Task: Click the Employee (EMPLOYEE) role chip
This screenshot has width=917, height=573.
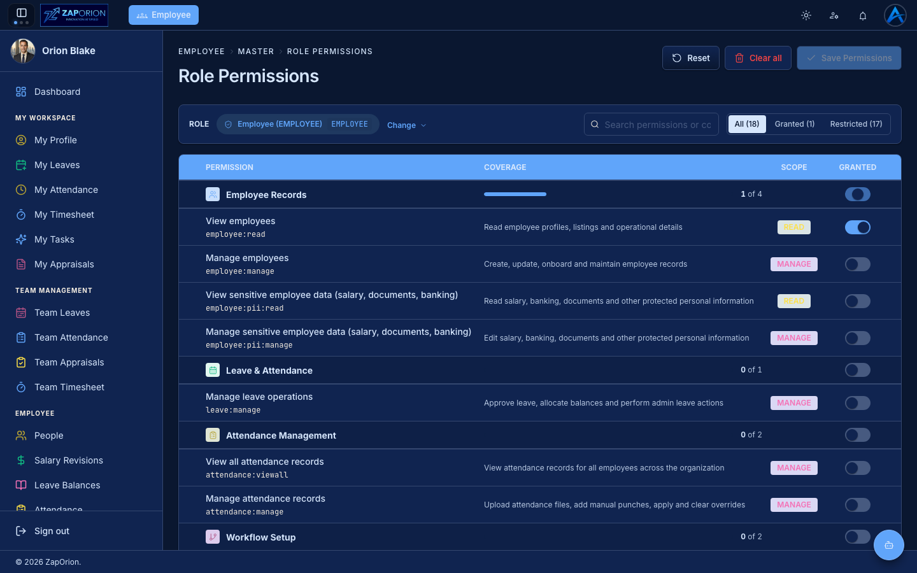Action: [297, 124]
